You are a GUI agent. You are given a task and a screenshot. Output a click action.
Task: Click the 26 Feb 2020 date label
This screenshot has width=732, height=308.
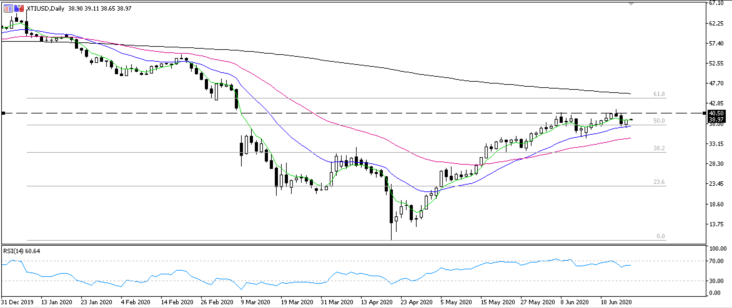[217, 302]
